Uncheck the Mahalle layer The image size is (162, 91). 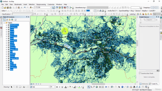(x=9, y=54)
